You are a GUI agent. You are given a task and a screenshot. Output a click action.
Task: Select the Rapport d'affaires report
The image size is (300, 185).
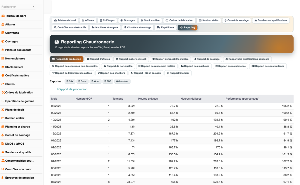coord(98,59)
